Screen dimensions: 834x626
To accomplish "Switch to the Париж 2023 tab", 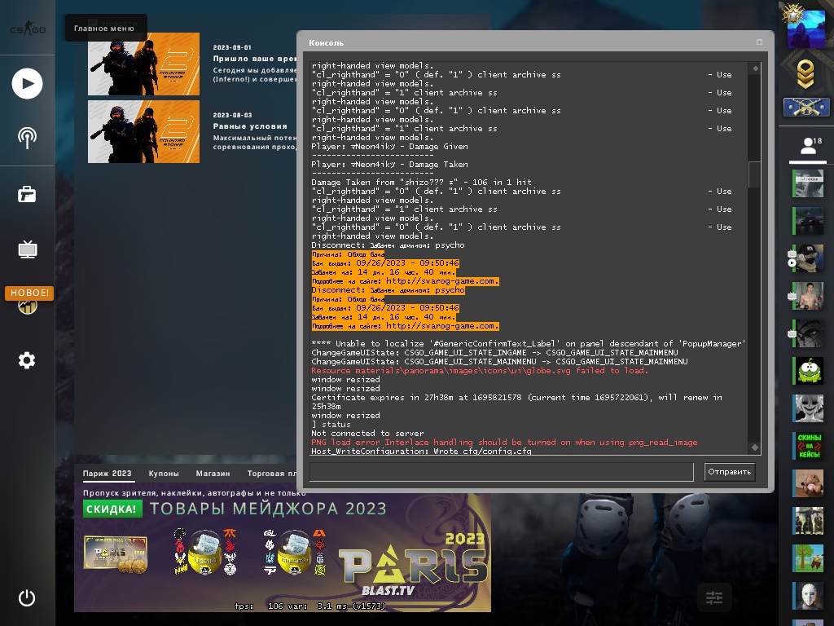I will (x=107, y=474).
